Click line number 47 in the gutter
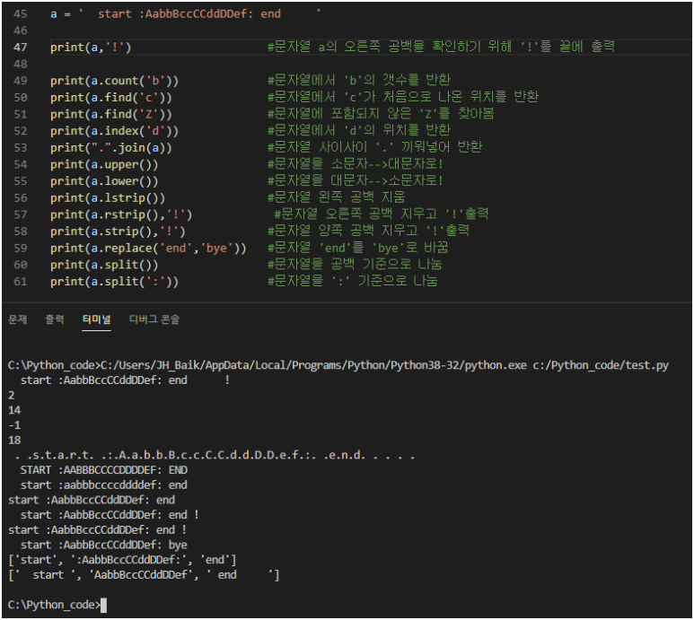694x620 pixels. pos(21,48)
